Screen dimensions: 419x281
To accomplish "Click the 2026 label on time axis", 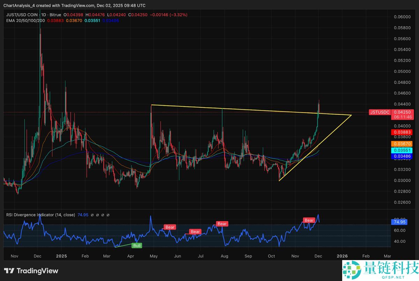I will (x=342, y=256).
